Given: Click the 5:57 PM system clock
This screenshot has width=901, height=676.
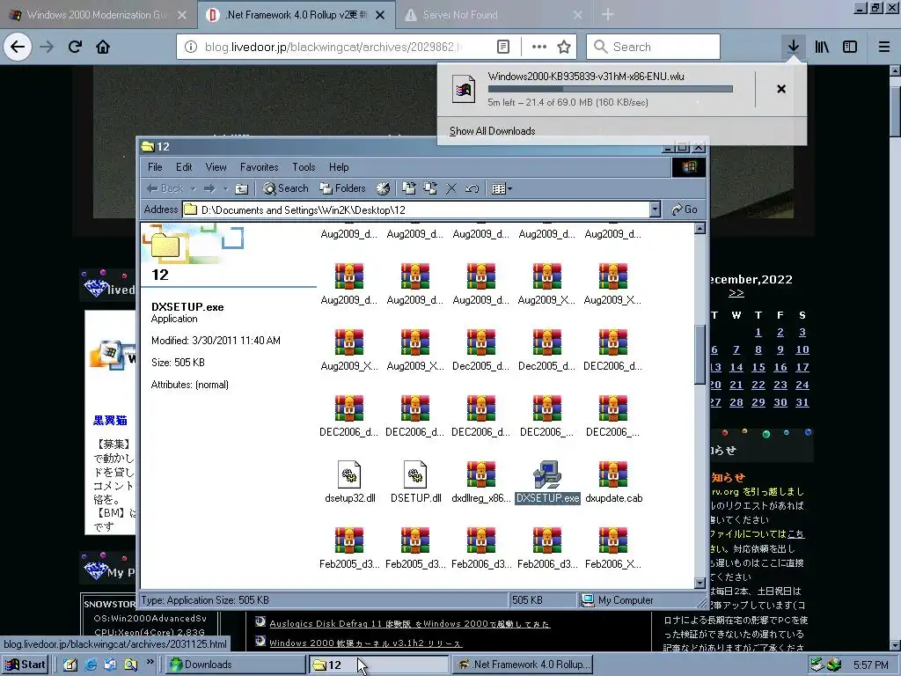Looking at the screenshot, I should pyautogui.click(x=870, y=665).
